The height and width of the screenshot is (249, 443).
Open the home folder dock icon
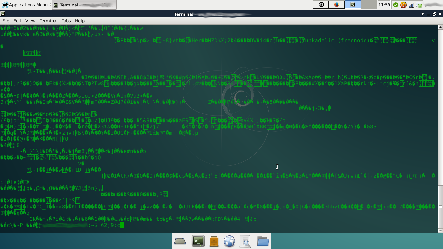point(263,241)
